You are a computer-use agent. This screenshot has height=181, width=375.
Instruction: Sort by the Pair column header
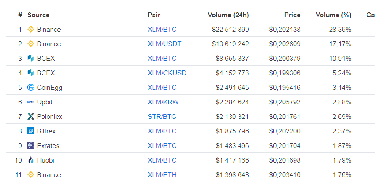pos(154,15)
